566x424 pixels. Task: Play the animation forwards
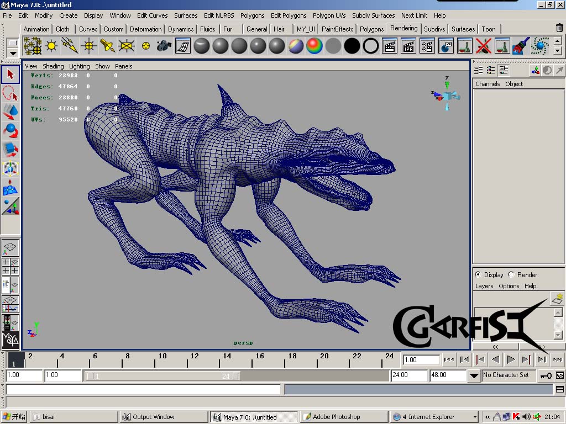tap(511, 359)
